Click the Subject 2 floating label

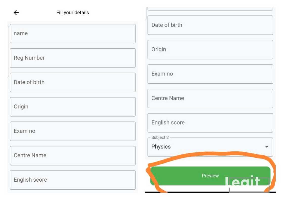pyautogui.click(x=160, y=138)
